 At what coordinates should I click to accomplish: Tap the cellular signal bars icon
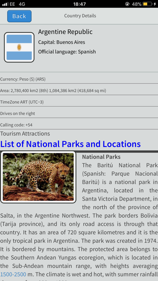tap(6, 4)
